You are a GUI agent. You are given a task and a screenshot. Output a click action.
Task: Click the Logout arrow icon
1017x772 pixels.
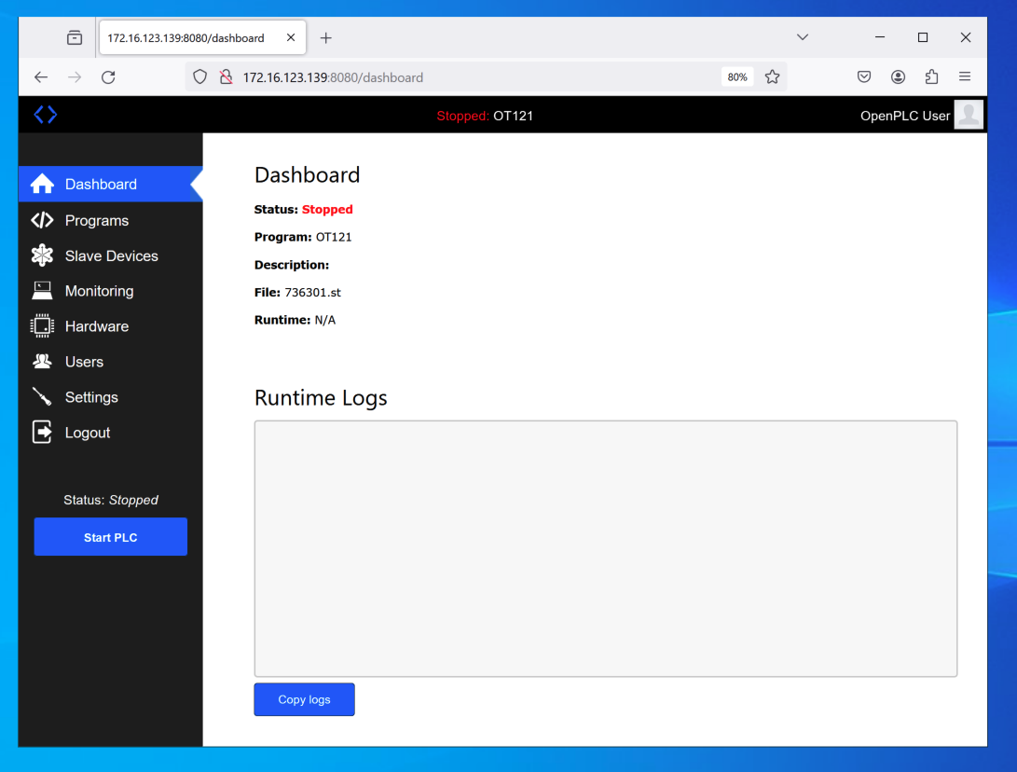coord(42,432)
